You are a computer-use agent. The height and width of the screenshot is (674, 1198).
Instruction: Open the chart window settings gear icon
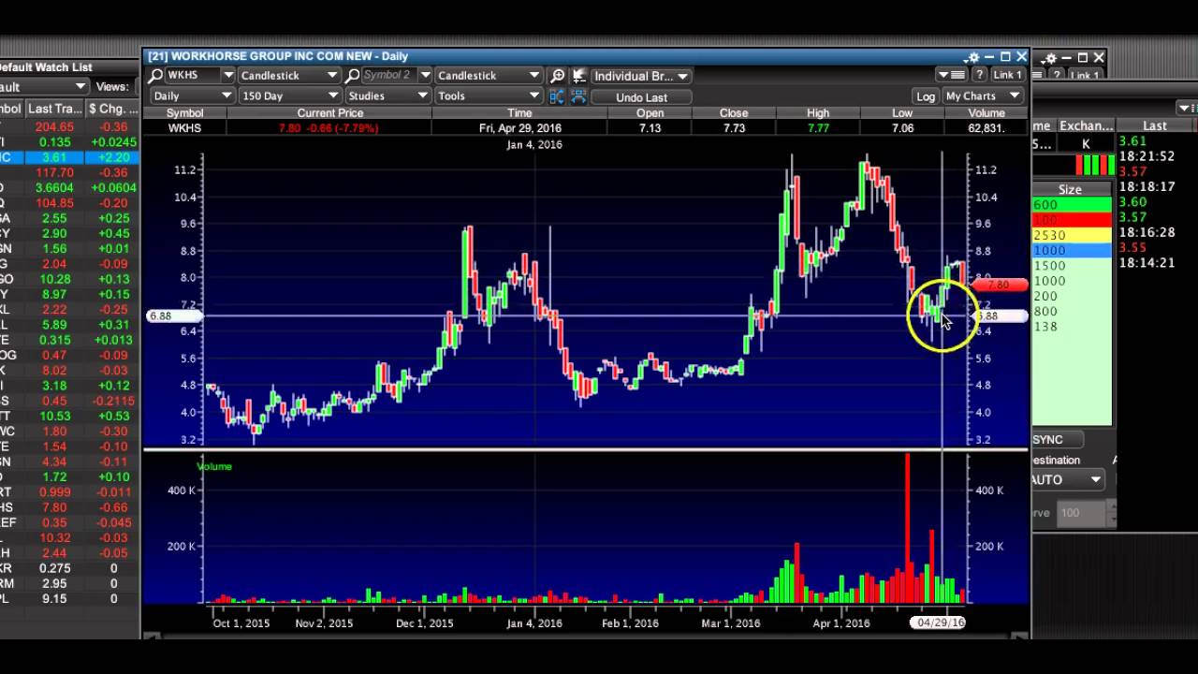point(973,57)
